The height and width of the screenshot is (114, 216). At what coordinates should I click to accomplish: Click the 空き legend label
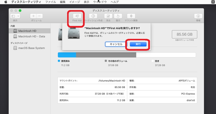(157, 61)
